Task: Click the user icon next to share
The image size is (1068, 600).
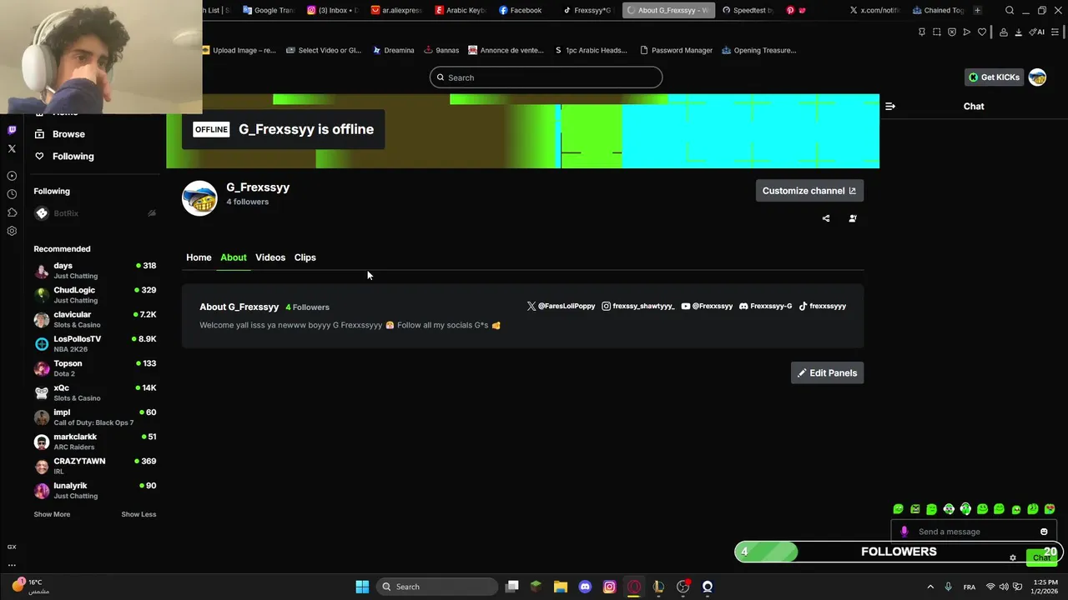Action: [x=853, y=218]
